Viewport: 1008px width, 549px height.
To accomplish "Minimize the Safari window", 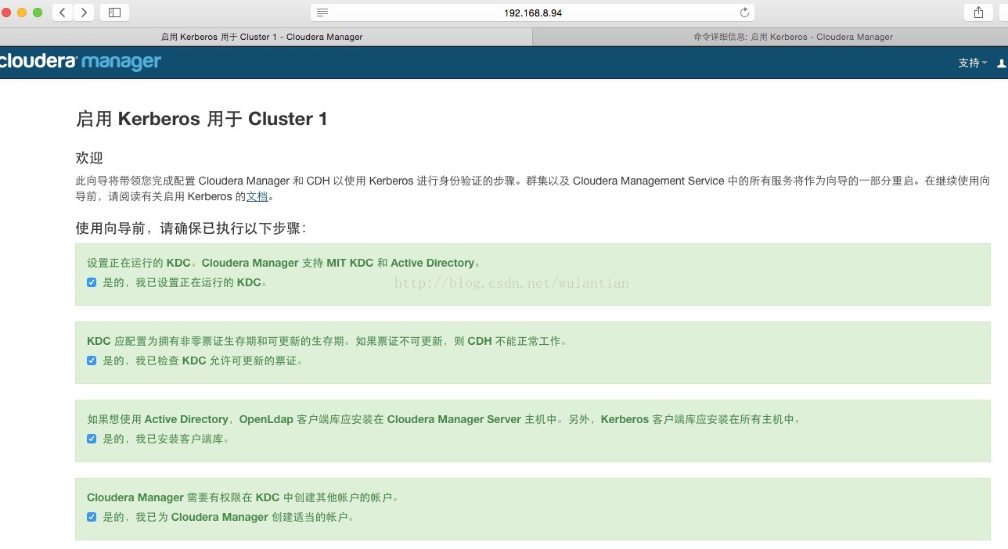I will (x=21, y=13).
